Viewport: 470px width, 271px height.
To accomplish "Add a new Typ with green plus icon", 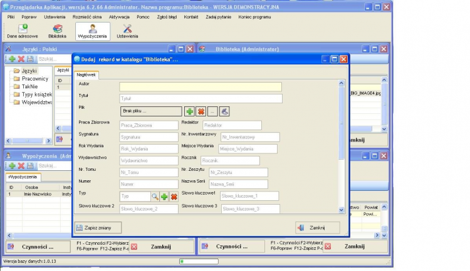I will point(164,197).
